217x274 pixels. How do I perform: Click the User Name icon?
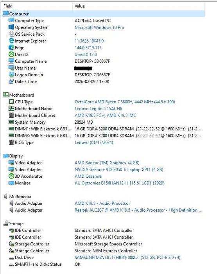point(11,68)
